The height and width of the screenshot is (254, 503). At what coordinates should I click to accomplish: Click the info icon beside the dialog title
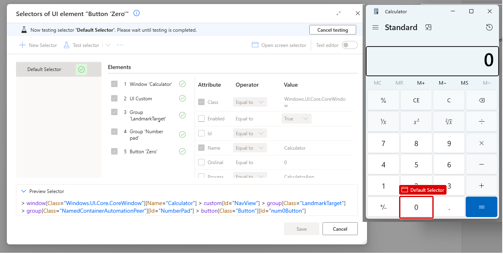pos(136,13)
